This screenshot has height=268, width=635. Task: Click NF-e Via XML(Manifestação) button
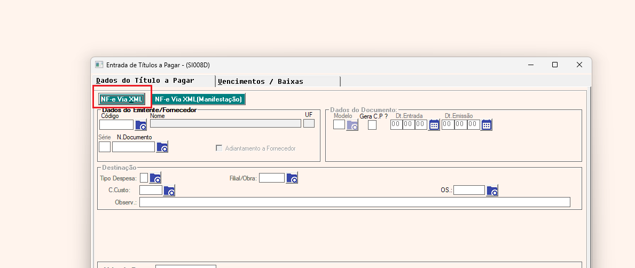pos(199,99)
